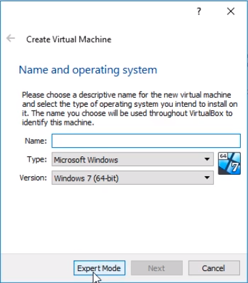Cancel the Create Virtual Machine wizard
The image size is (248, 283).
point(214,268)
